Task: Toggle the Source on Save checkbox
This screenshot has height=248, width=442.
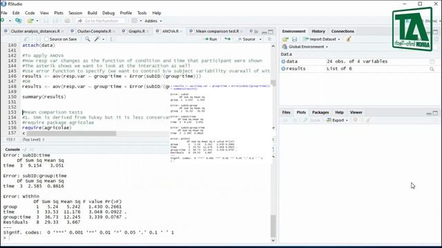Action: tap(46, 39)
